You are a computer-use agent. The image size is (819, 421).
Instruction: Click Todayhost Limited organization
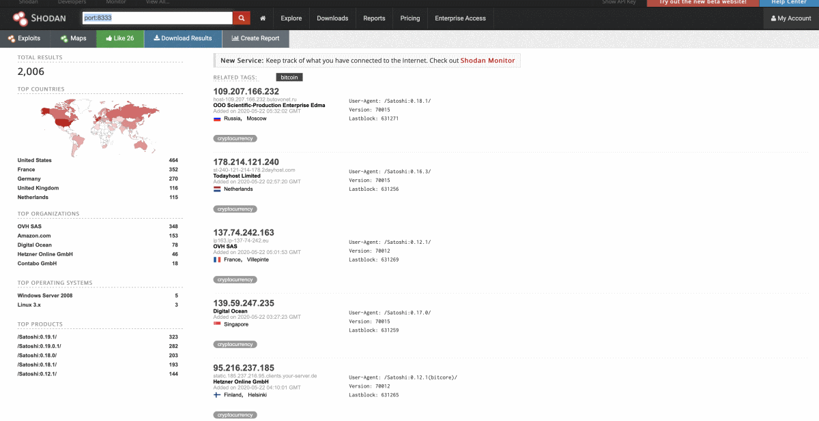237,176
